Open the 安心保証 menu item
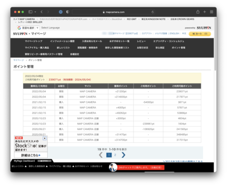Image resolution: width=227 pixels, height=186 pixels. (x=160, y=48)
